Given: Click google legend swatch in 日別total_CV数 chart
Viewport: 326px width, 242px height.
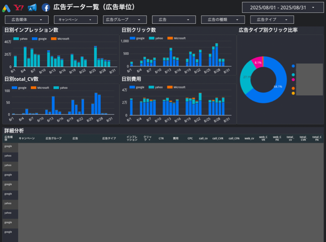Looking at the screenshot, I should pos(15,88).
